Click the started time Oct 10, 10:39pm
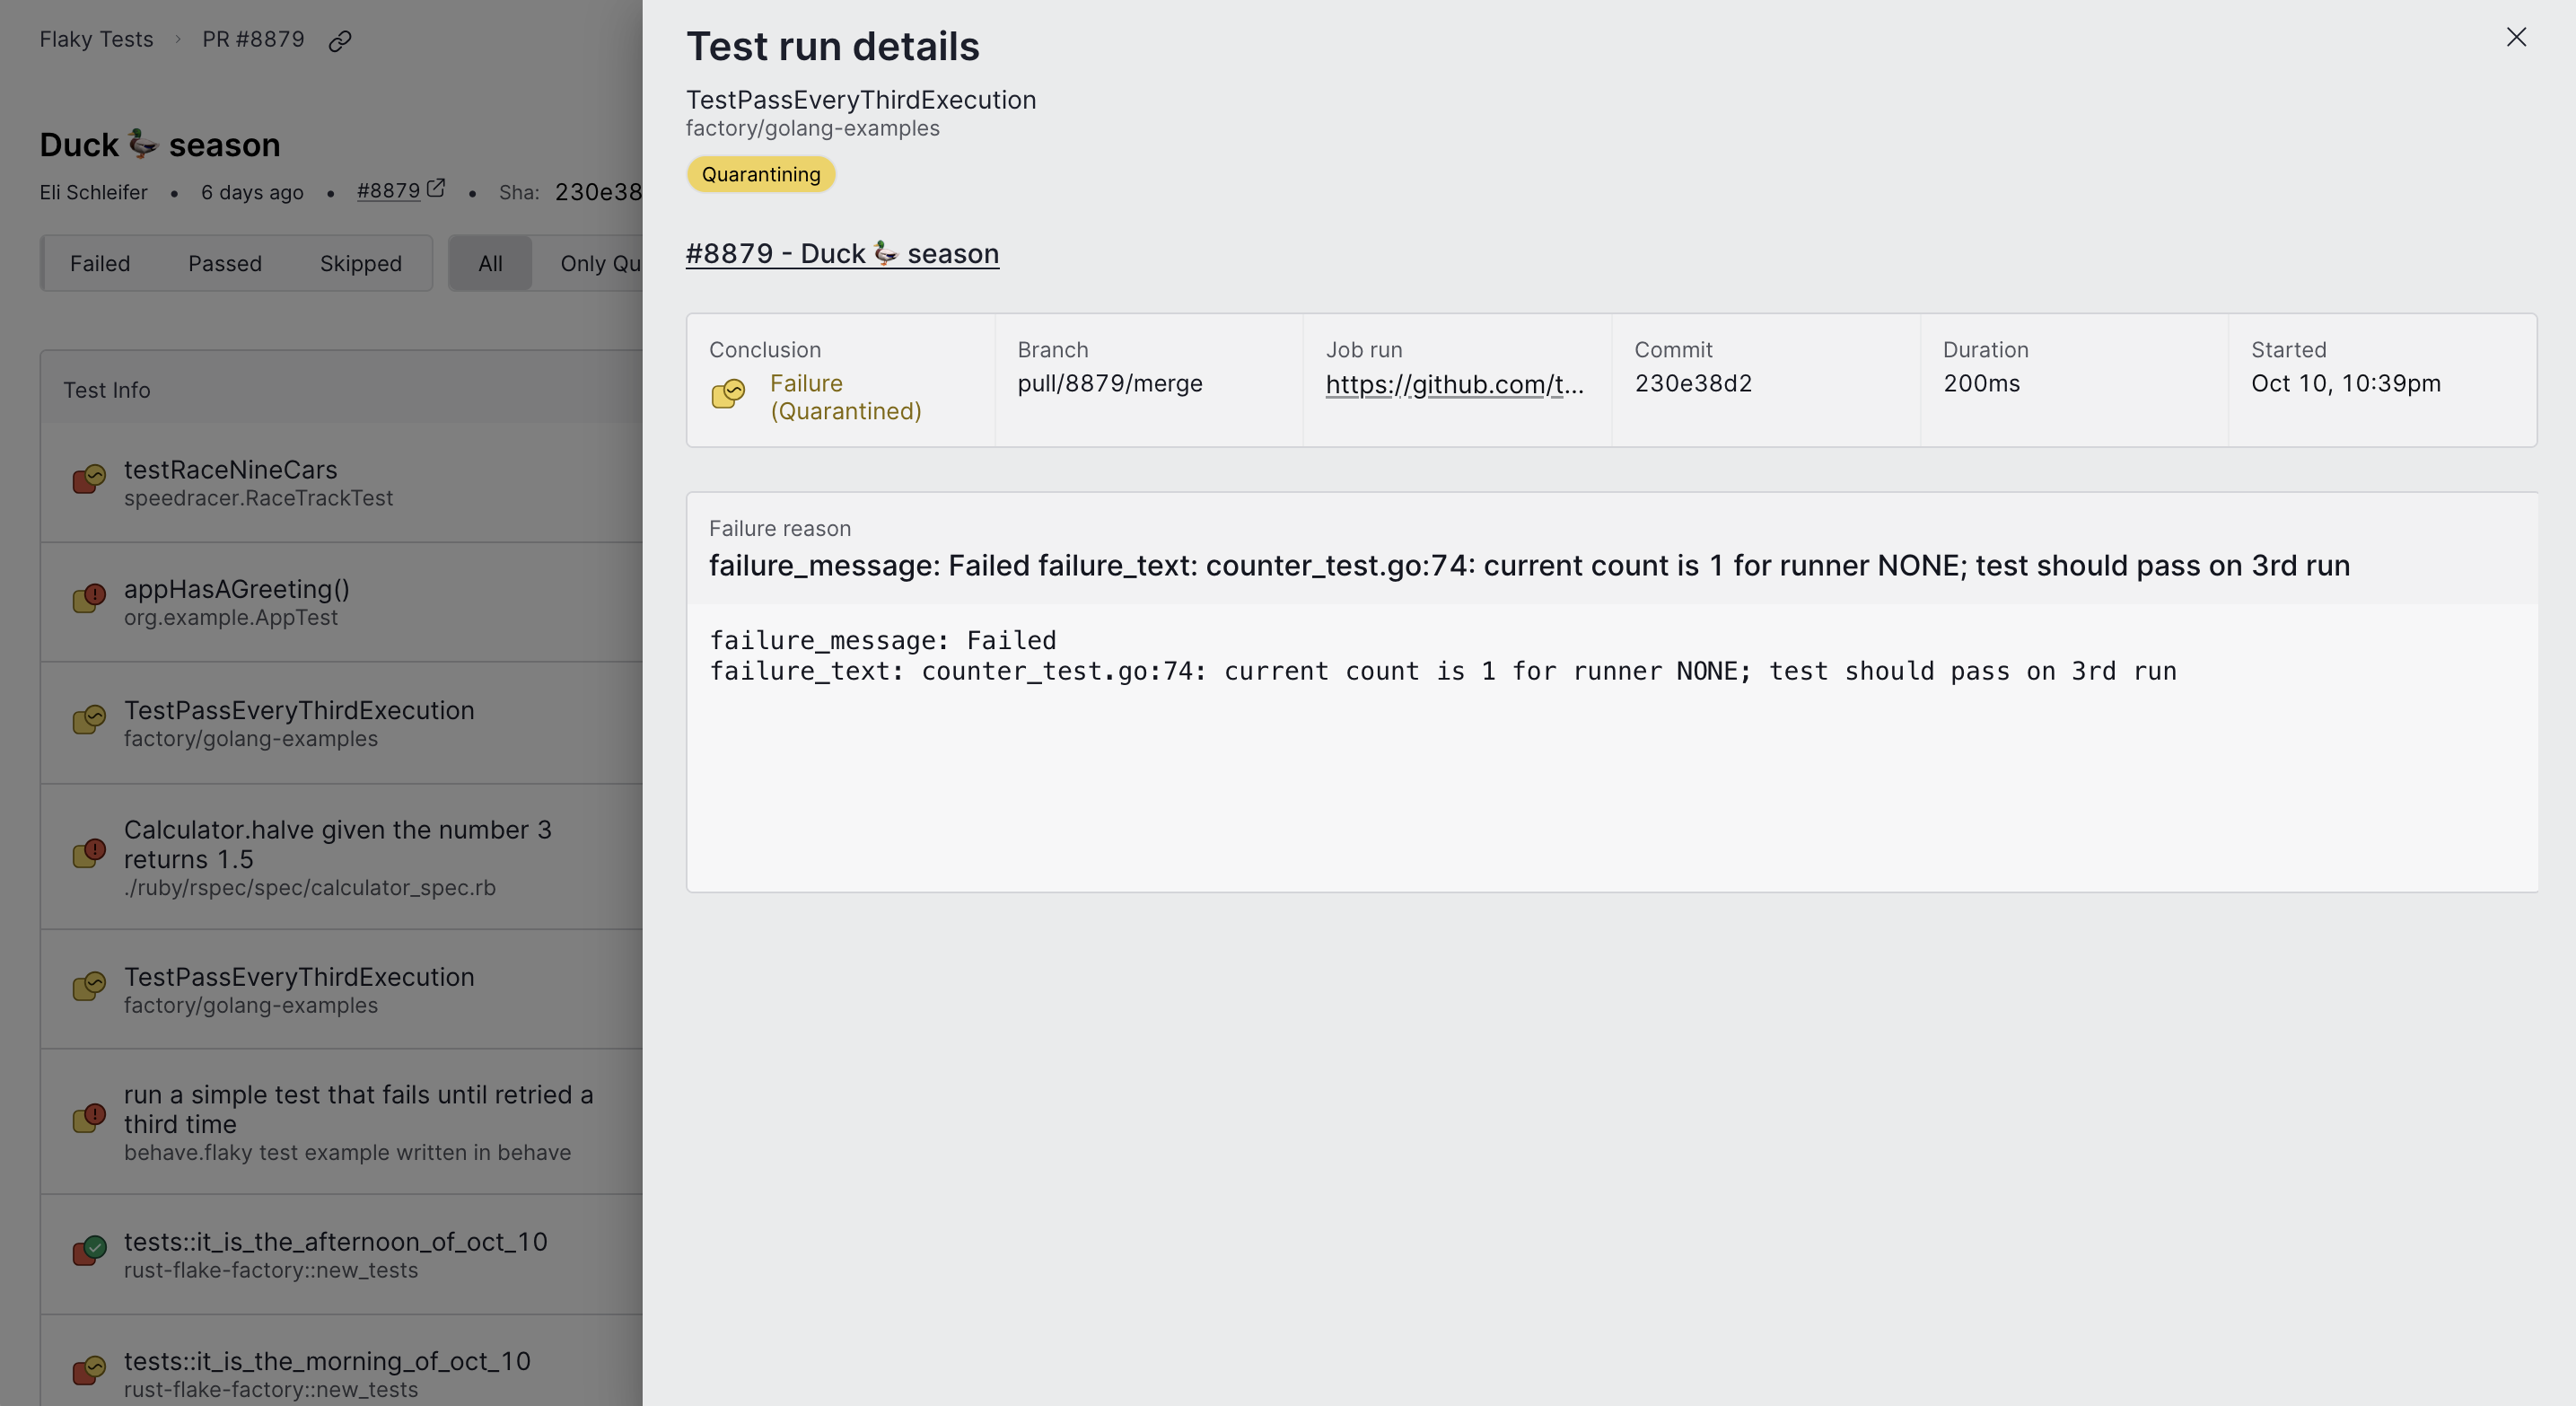The width and height of the screenshot is (2576, 1406). click(x=2345, y=383)
